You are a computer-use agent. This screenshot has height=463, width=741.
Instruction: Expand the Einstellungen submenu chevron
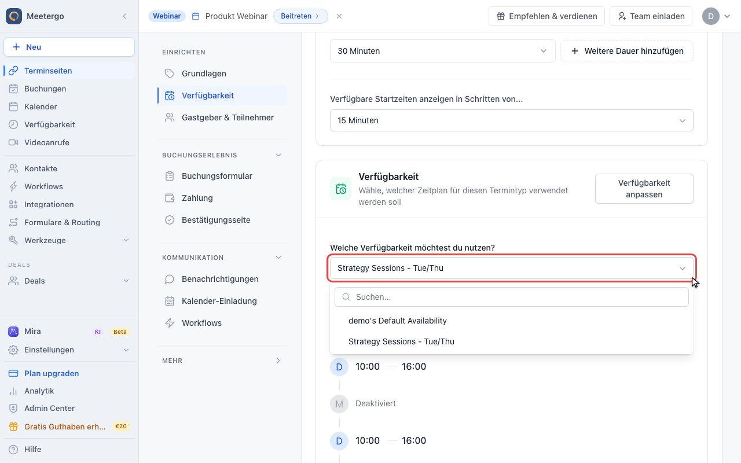click(126, 350)
